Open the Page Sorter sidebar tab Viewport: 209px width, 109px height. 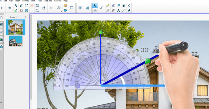1,18
